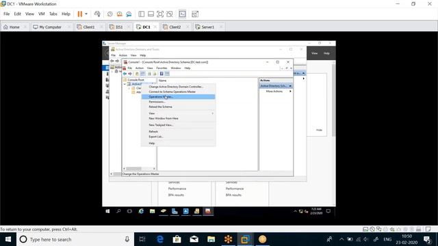
Task: Open Mail app on host taskbar
Action: (194, 239)
